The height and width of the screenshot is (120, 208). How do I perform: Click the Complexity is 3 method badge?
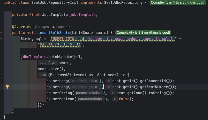coord(143,33)
